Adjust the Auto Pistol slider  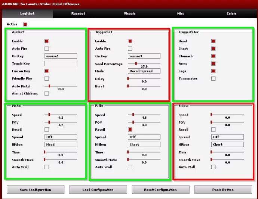[x=61, y=86]
